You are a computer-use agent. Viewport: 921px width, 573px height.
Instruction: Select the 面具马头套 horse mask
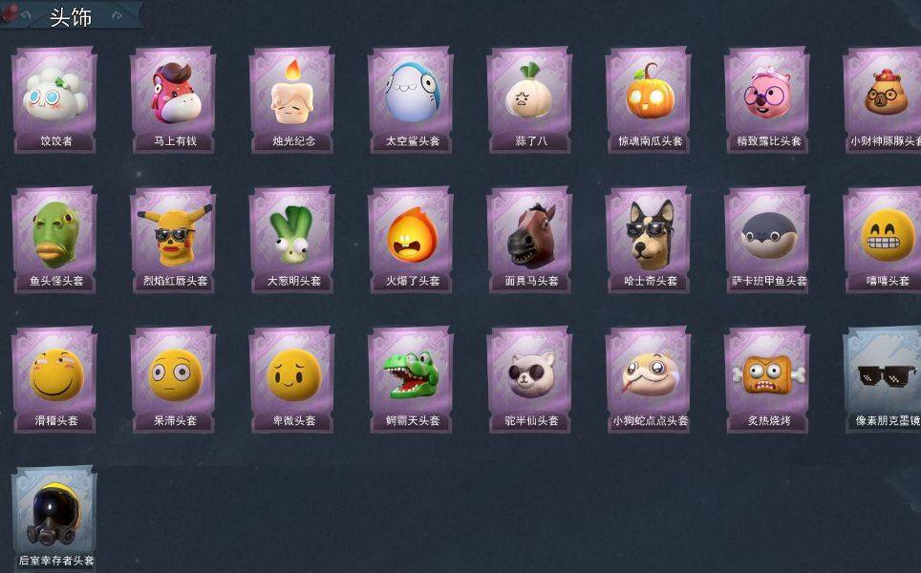click(529, 240)
